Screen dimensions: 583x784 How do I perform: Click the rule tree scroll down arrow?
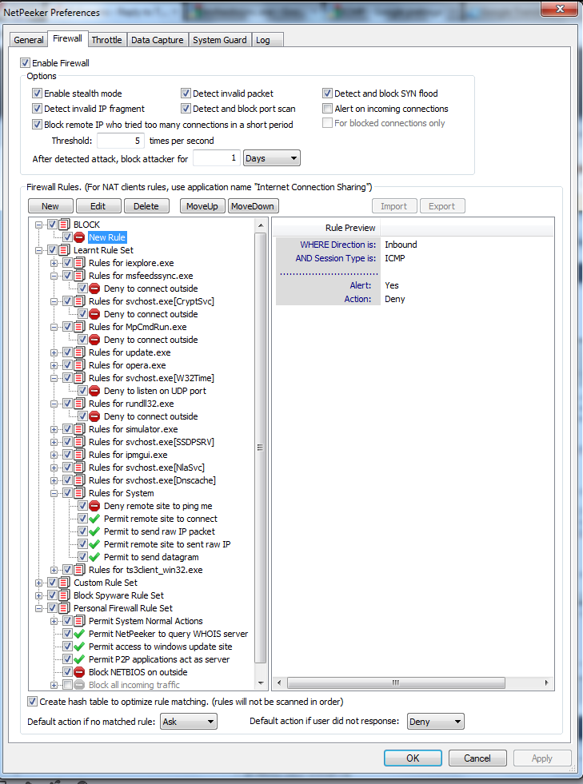tap(260, 683)
